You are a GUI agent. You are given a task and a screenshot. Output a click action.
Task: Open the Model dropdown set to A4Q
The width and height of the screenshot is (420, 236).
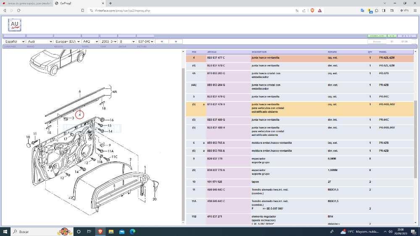(90, 41)
